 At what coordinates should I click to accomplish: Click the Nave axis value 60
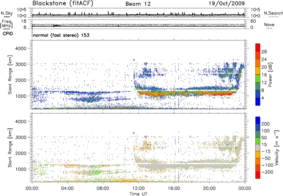(253, 21)
